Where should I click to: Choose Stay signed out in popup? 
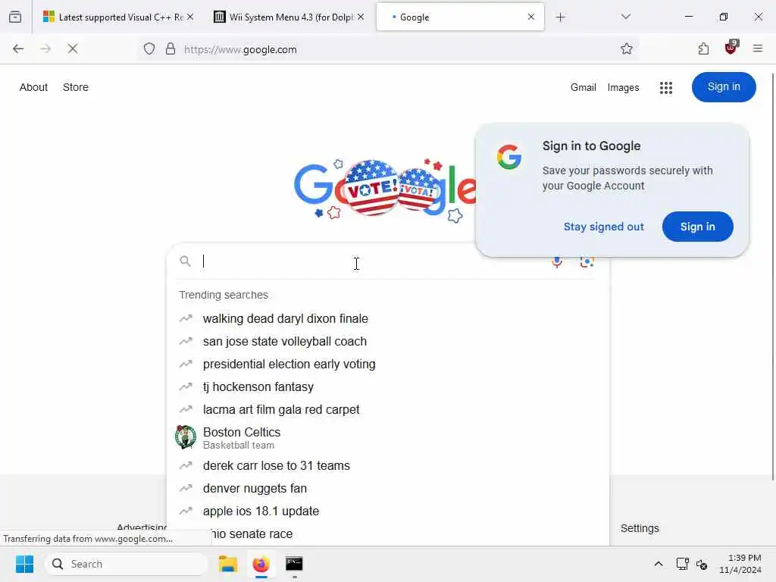coord(604,227)
